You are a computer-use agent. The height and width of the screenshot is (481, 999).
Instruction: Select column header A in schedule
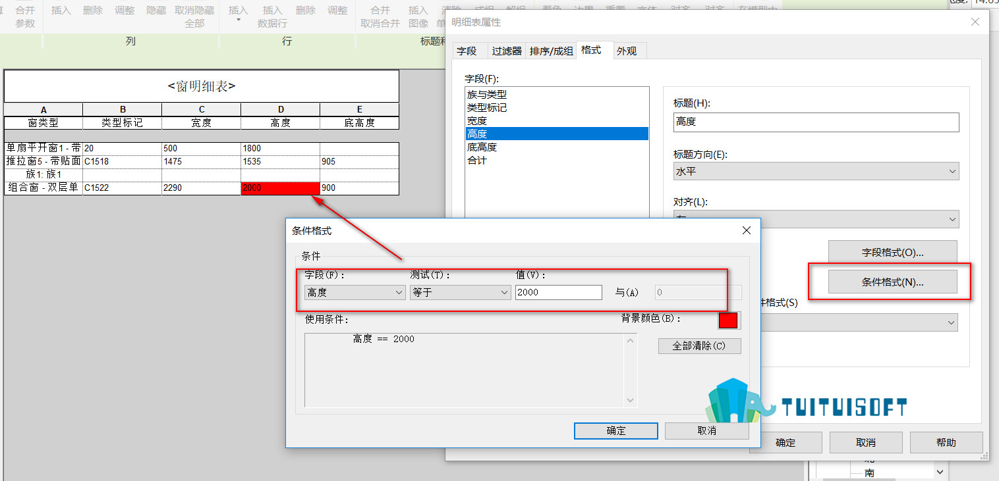click(43, 110)
